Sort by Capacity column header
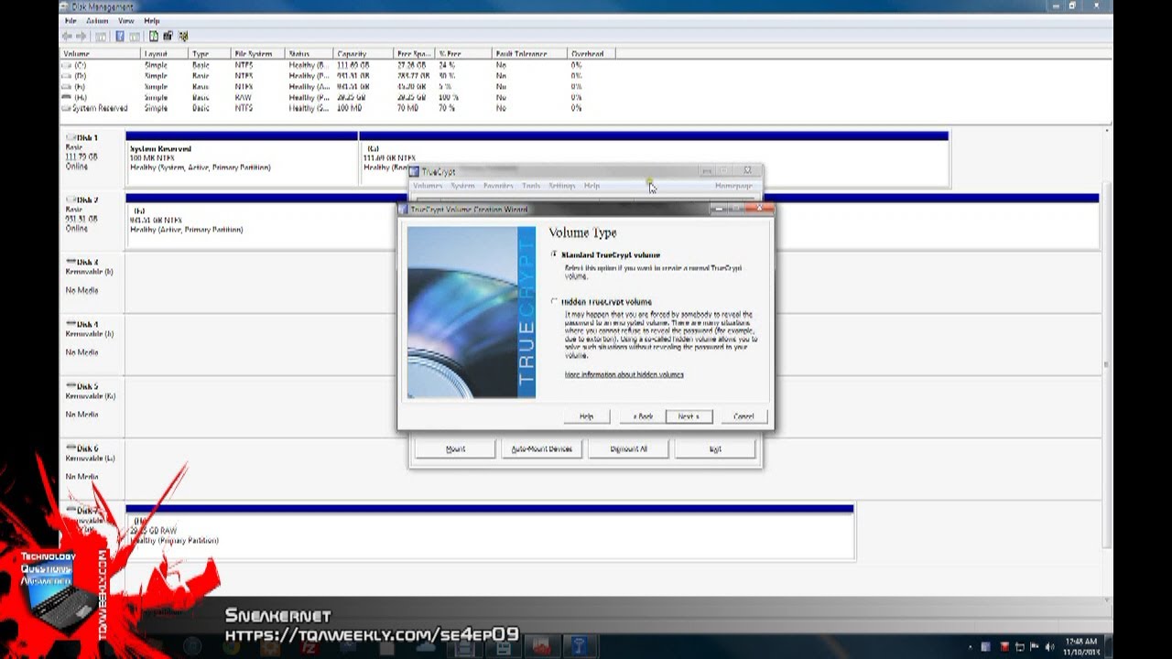Viewport: 1172px width, 659px height. (363, 54)
